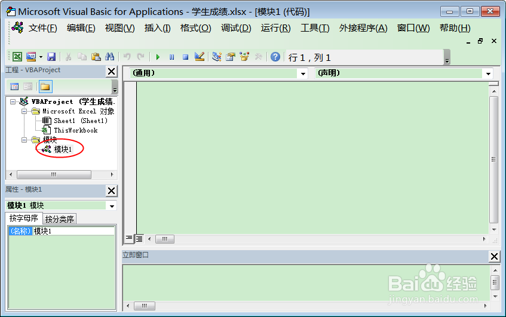
Task: Click View Object icon in project pane
Action: click(x=27, y=87)
